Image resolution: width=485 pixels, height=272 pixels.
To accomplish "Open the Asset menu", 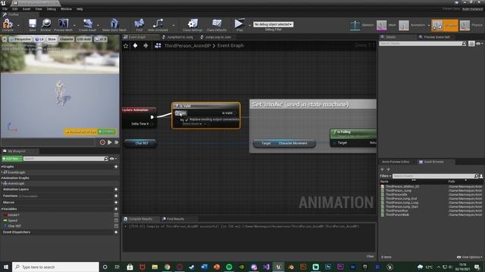I will tap(27, 9).
